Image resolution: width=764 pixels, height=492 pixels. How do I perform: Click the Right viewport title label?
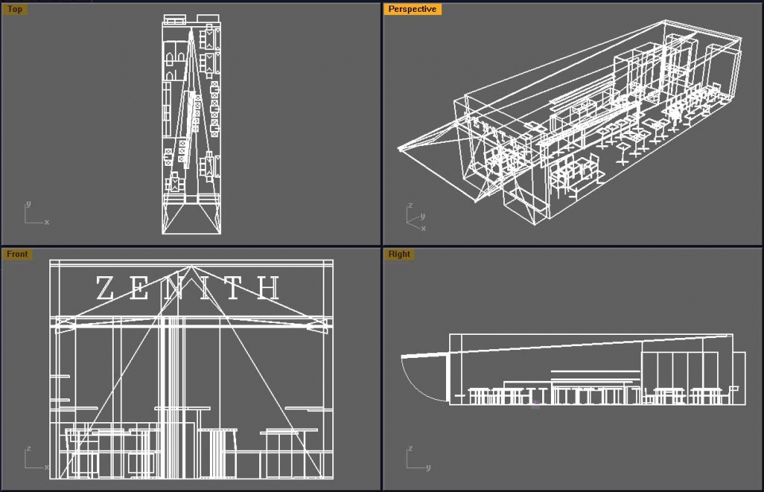[399, 255]
